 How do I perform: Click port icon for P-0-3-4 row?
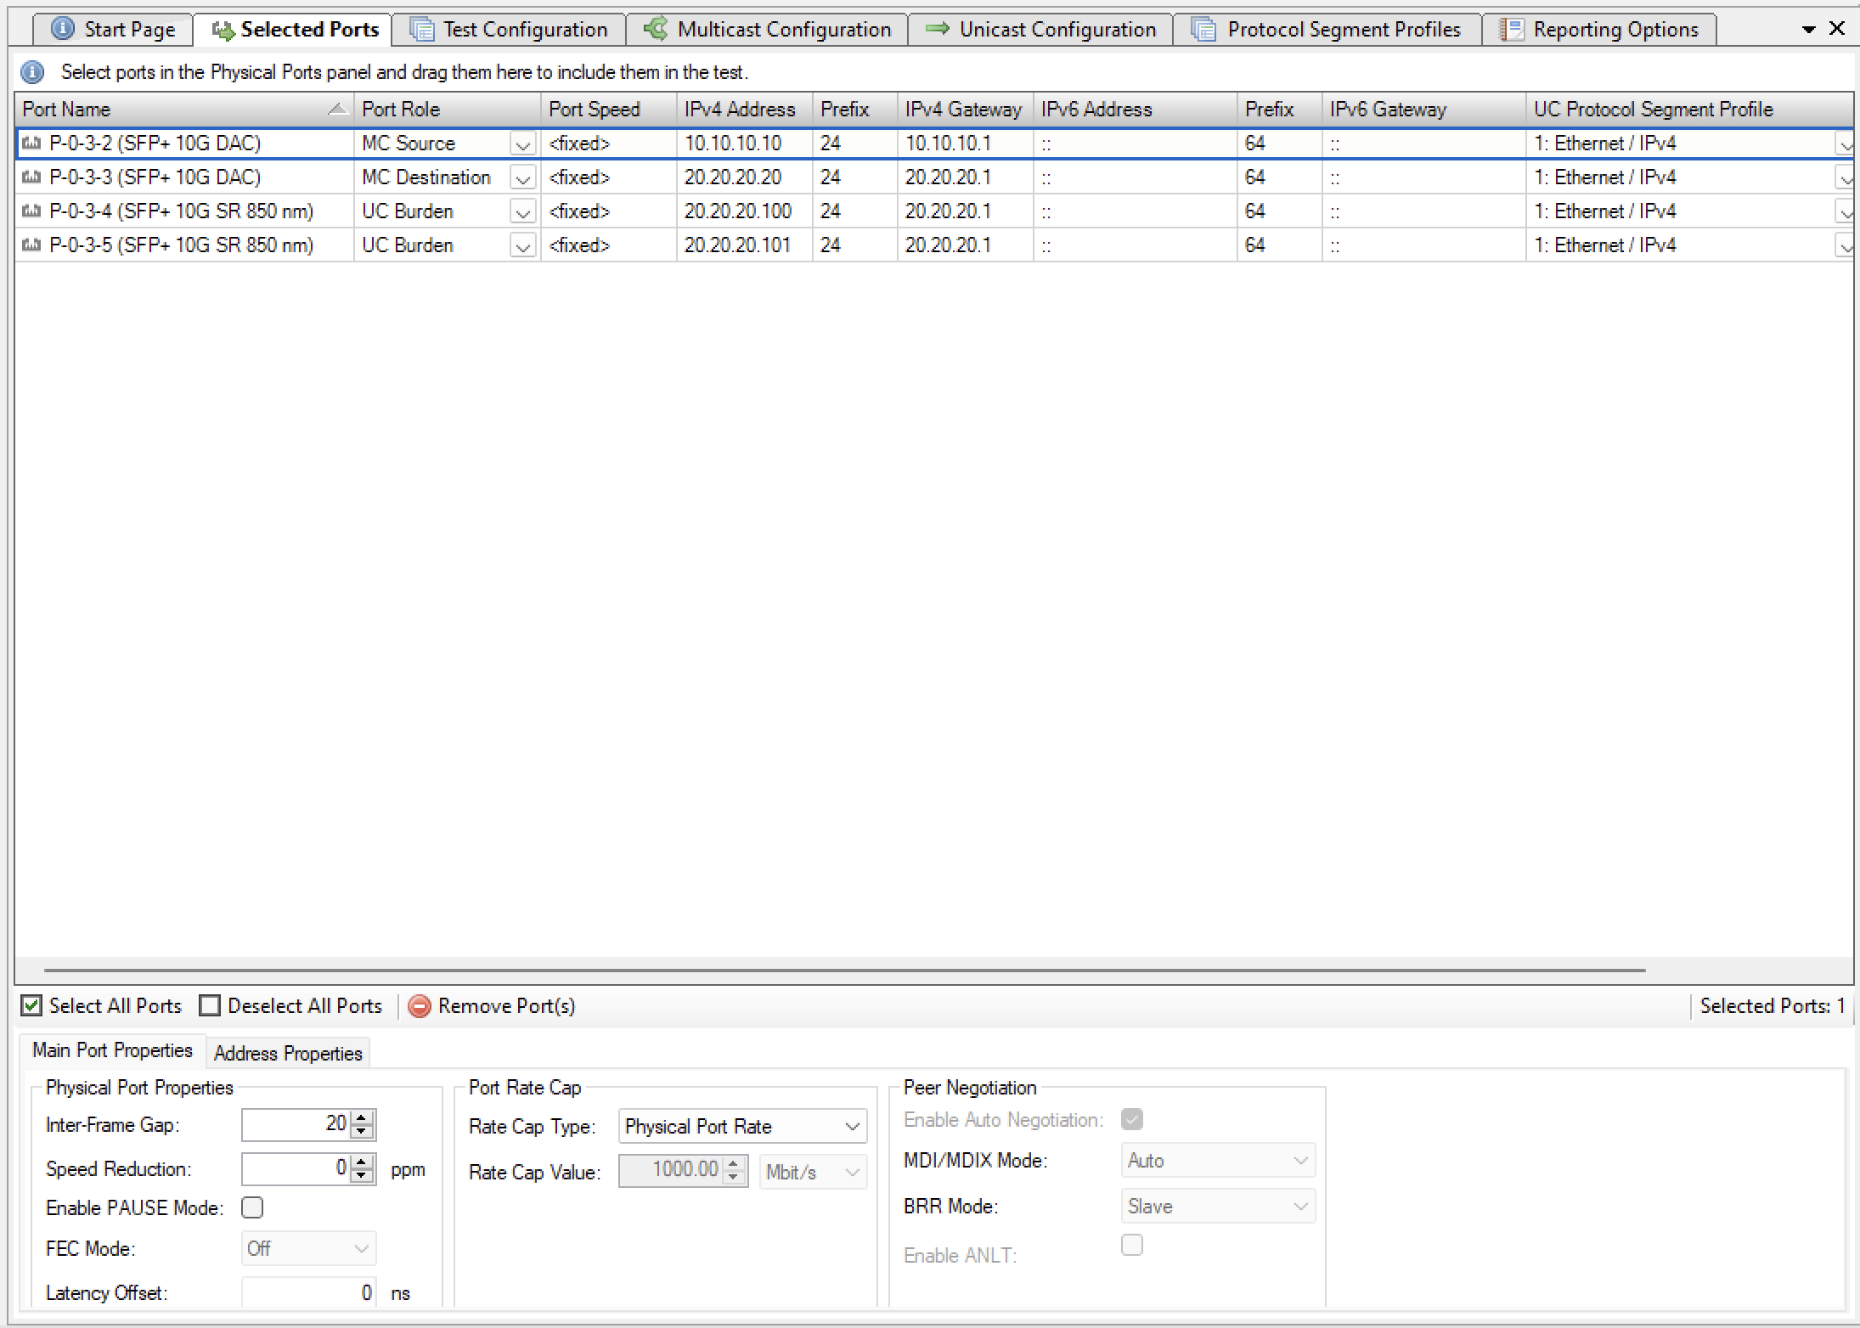(x=31, y=211)
